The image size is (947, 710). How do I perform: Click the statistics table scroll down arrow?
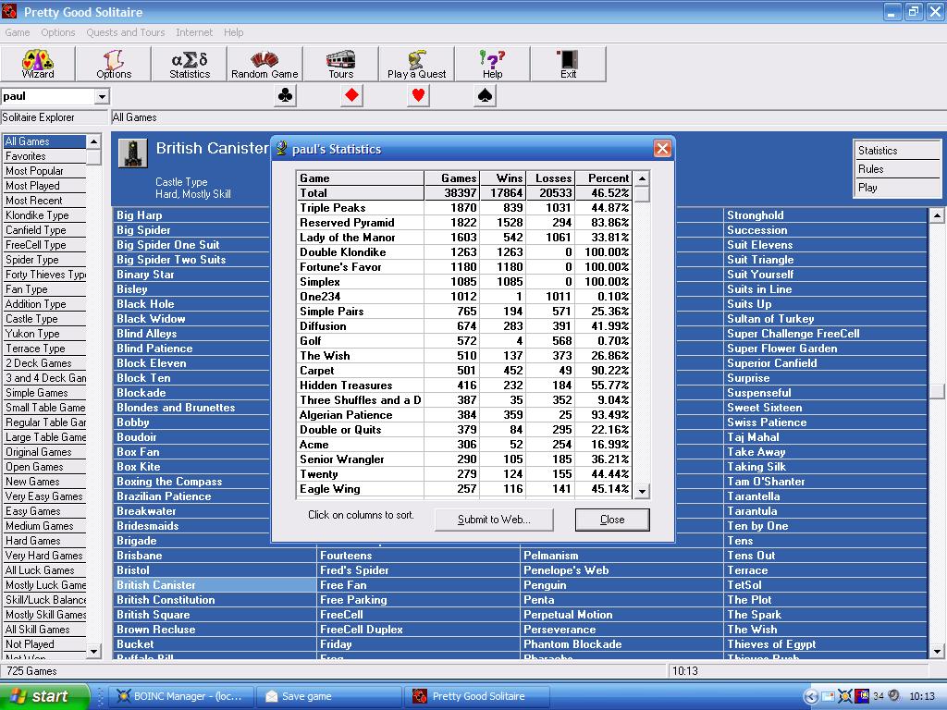pos(642,492)
